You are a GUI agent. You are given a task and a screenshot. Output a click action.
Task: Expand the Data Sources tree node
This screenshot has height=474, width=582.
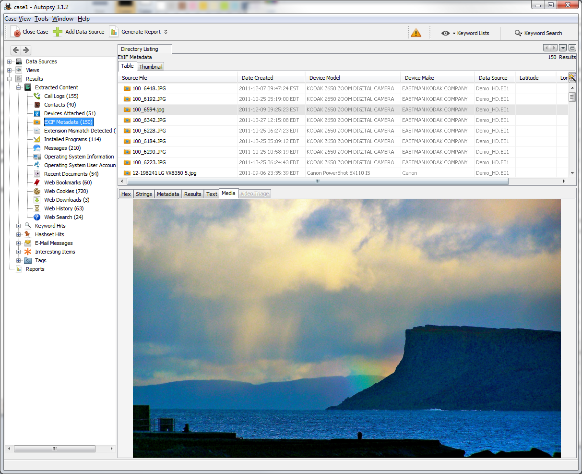tap(10, 61)
